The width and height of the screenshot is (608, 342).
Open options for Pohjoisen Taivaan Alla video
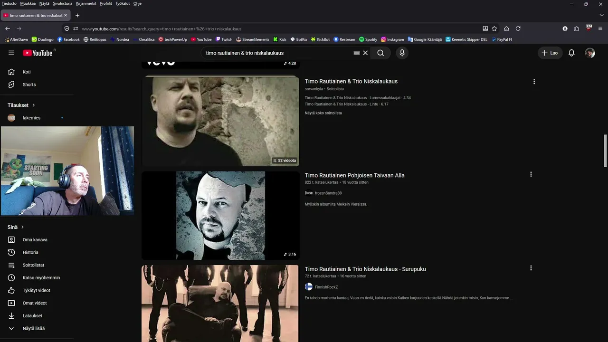click(531, 174)
